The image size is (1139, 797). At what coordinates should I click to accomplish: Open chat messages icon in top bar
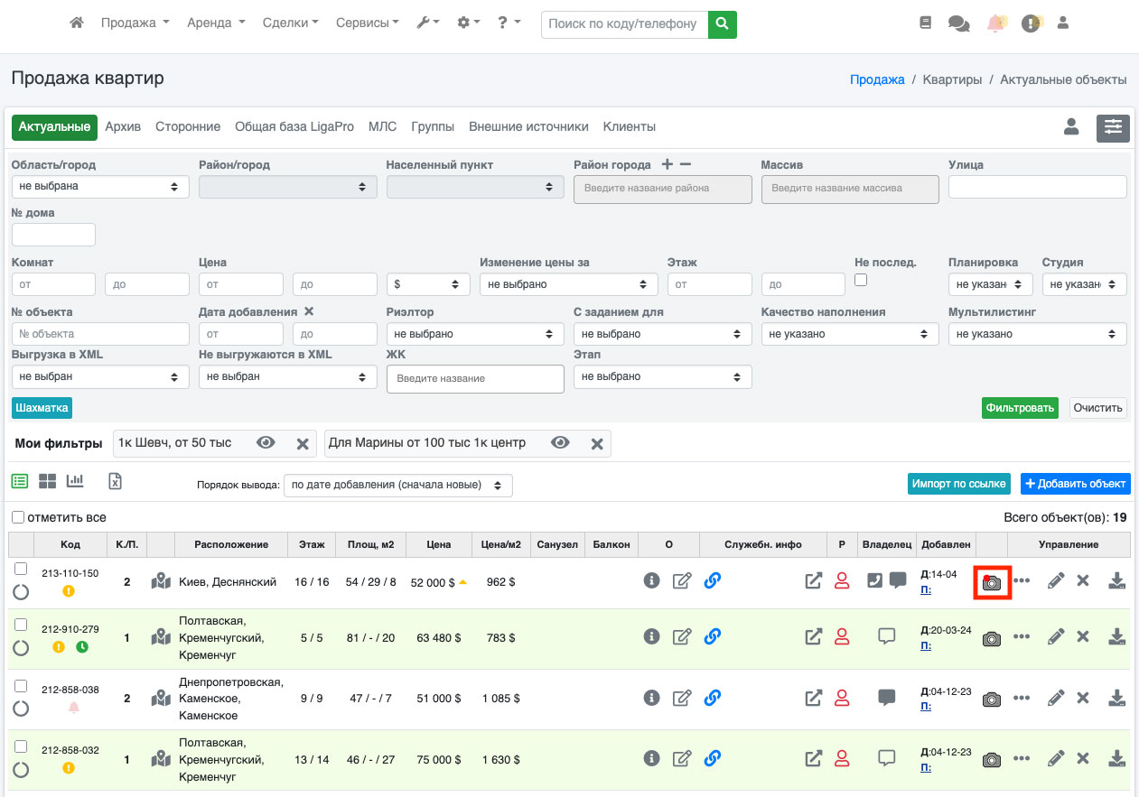[x=958, y=24]
